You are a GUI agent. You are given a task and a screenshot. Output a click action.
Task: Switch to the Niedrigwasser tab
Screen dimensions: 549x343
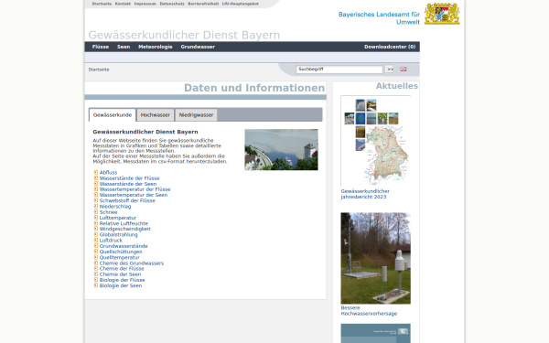tap(196, 115)
